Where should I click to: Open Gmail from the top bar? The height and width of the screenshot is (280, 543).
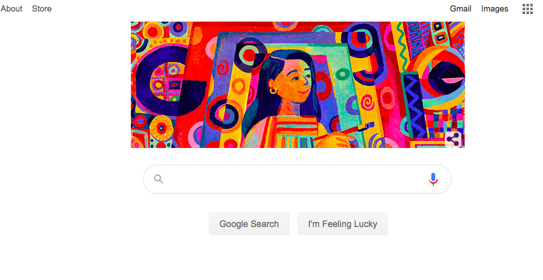[x=460, y=9]
